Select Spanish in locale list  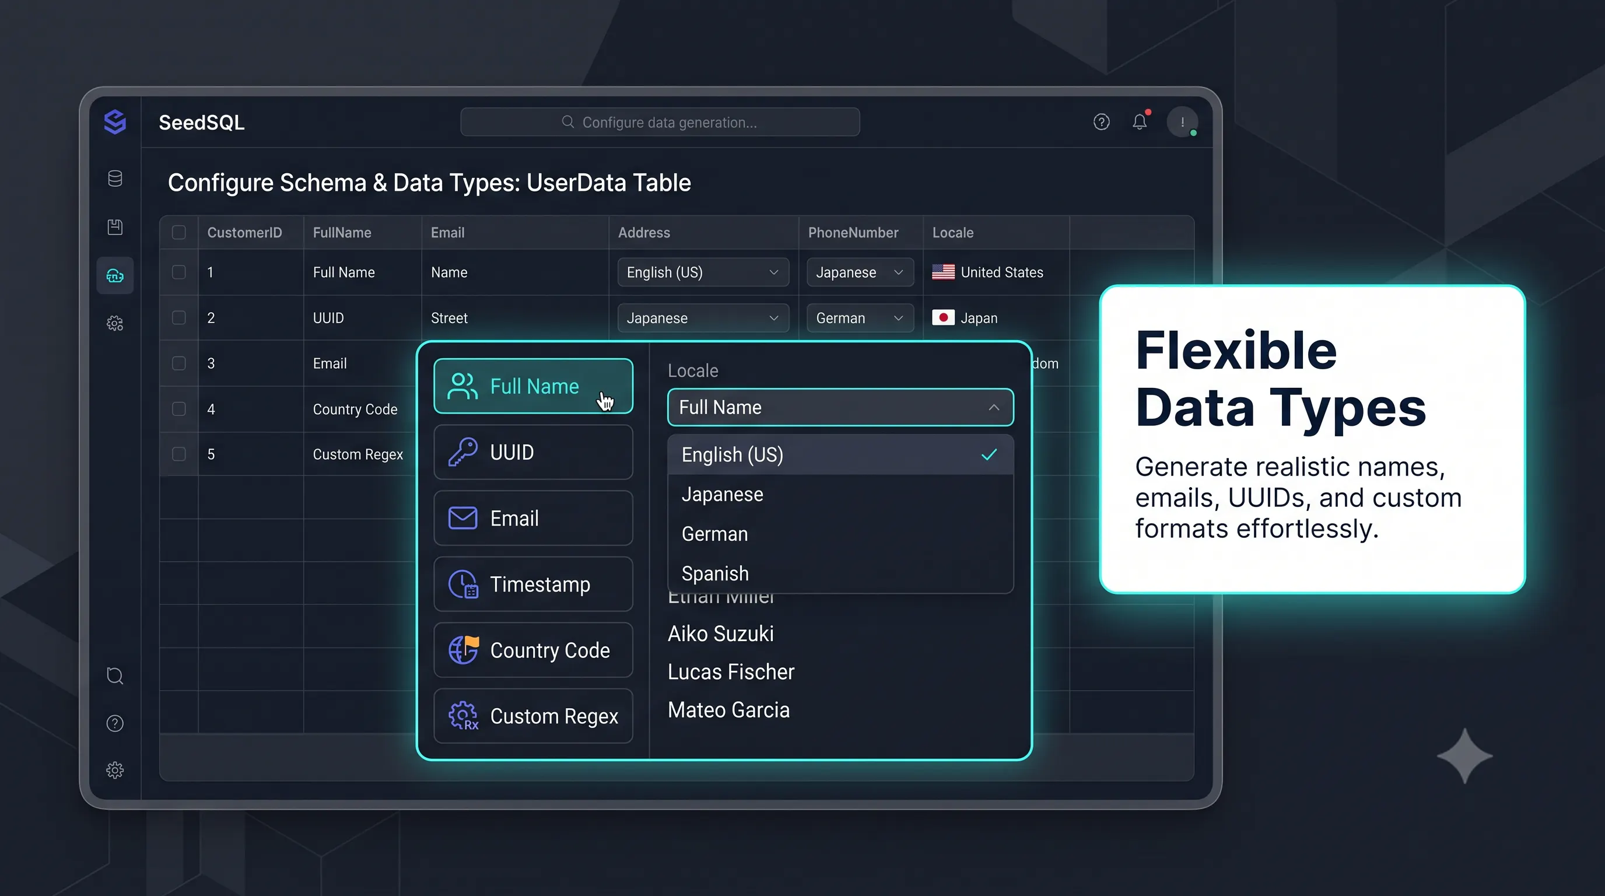pyautogui.click(x=840, y=573)
